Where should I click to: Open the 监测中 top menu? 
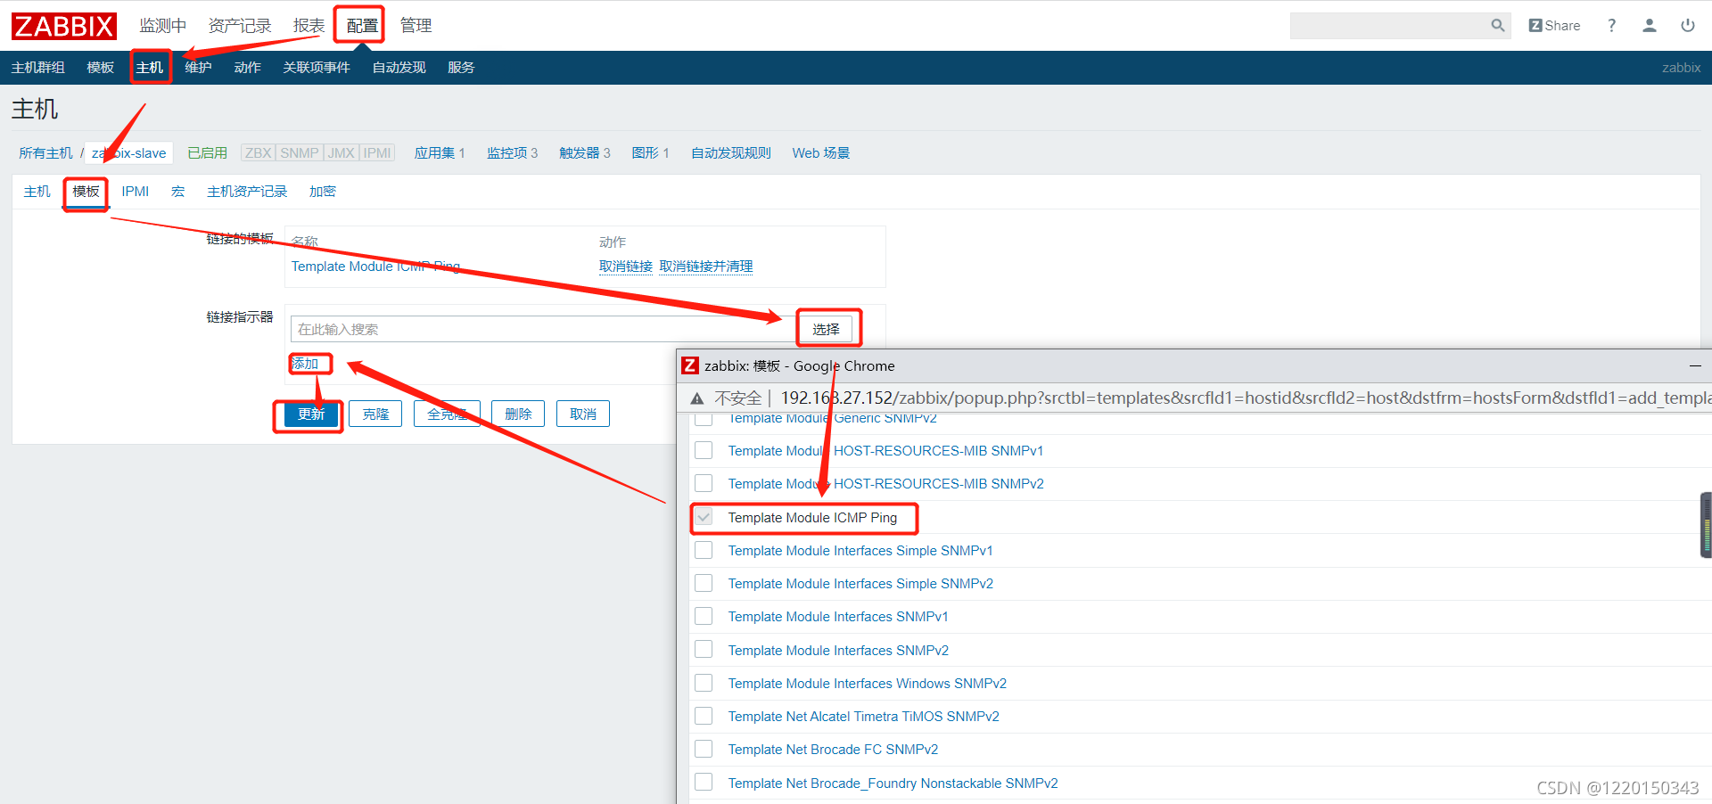coord(163,26)
